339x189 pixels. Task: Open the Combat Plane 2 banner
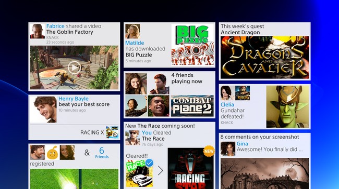tap(192, 106)
